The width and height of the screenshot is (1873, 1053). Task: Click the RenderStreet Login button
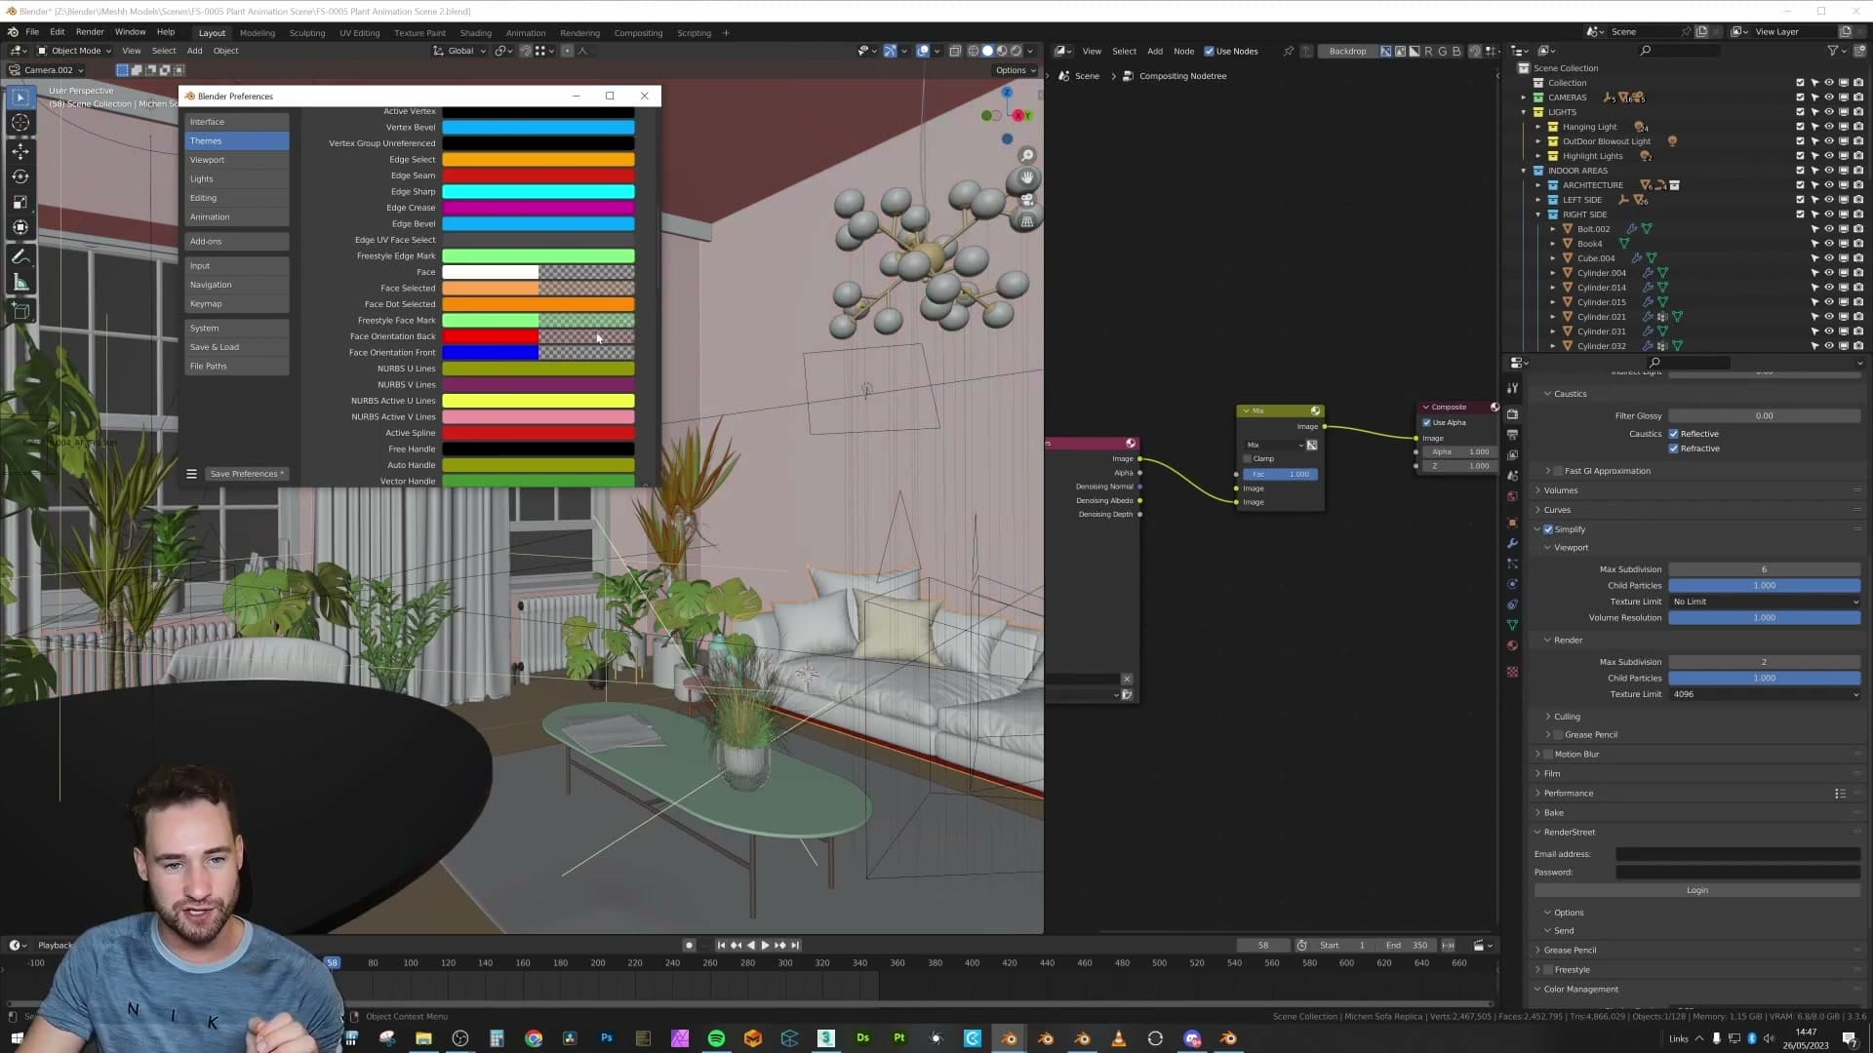click(x=1696, y=890)
